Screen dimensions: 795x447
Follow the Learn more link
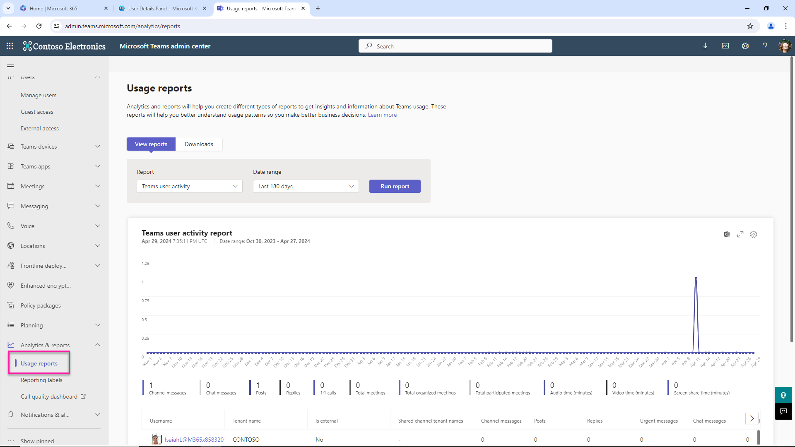tap(382, 115)
